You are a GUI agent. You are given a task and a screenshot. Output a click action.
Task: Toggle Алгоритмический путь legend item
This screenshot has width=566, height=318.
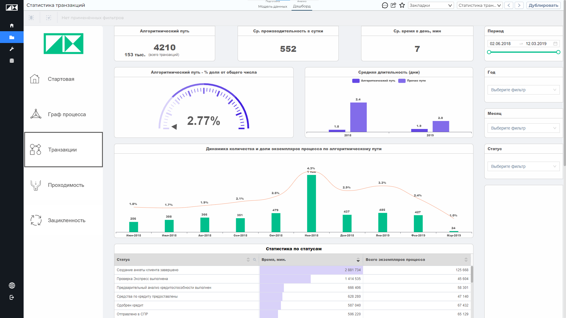point(374,81)
